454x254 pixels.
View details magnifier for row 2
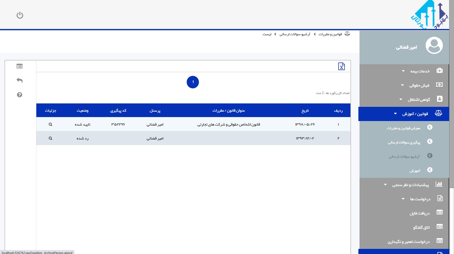tap(51, 138)
